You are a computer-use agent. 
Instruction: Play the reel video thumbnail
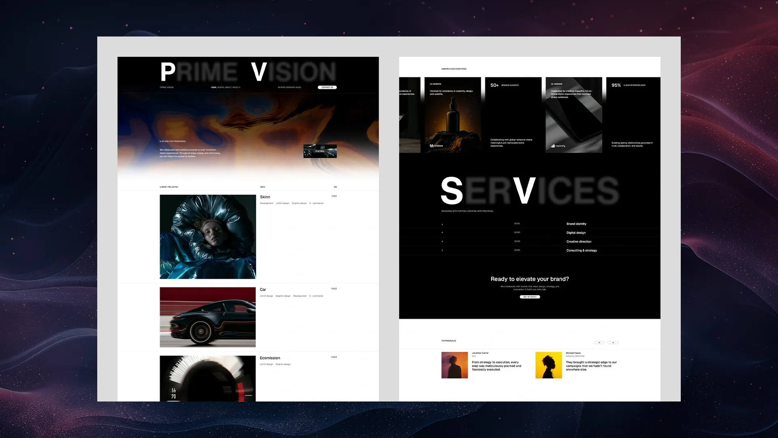click(320, 151)
